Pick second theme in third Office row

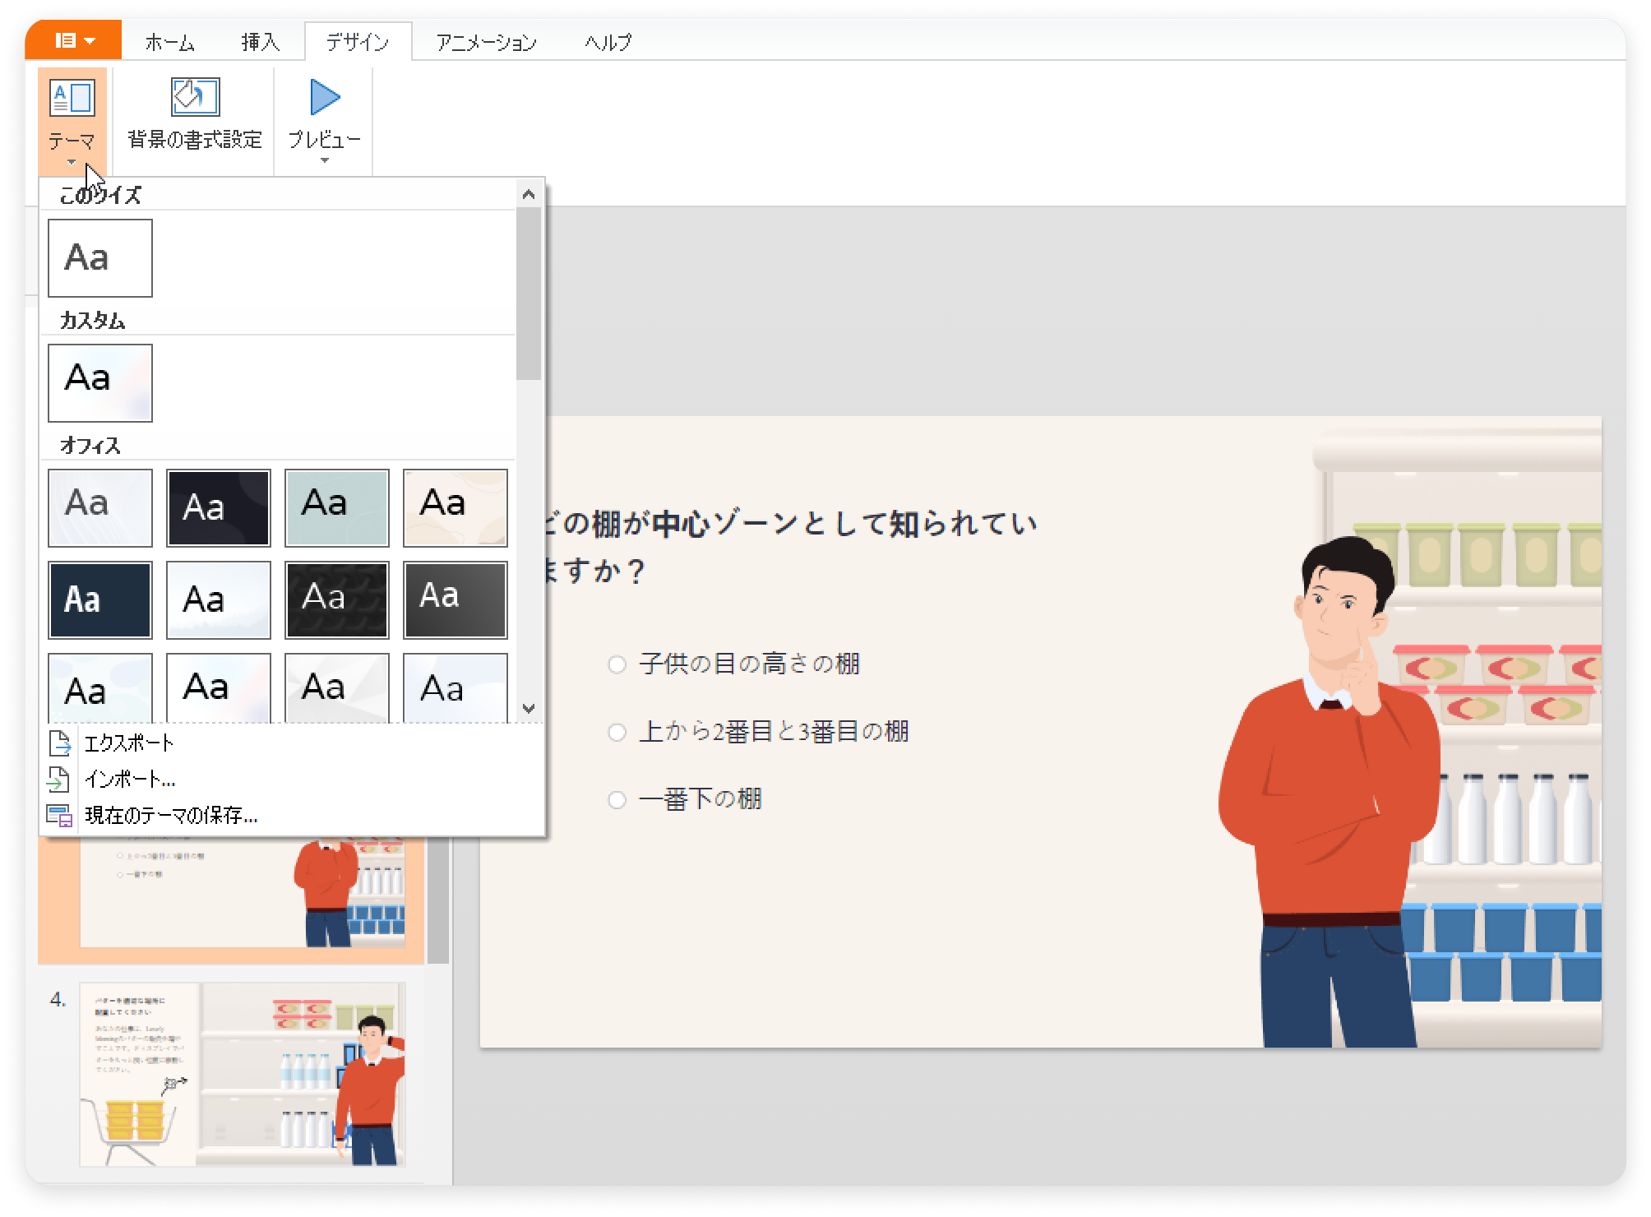click(219, 688)
